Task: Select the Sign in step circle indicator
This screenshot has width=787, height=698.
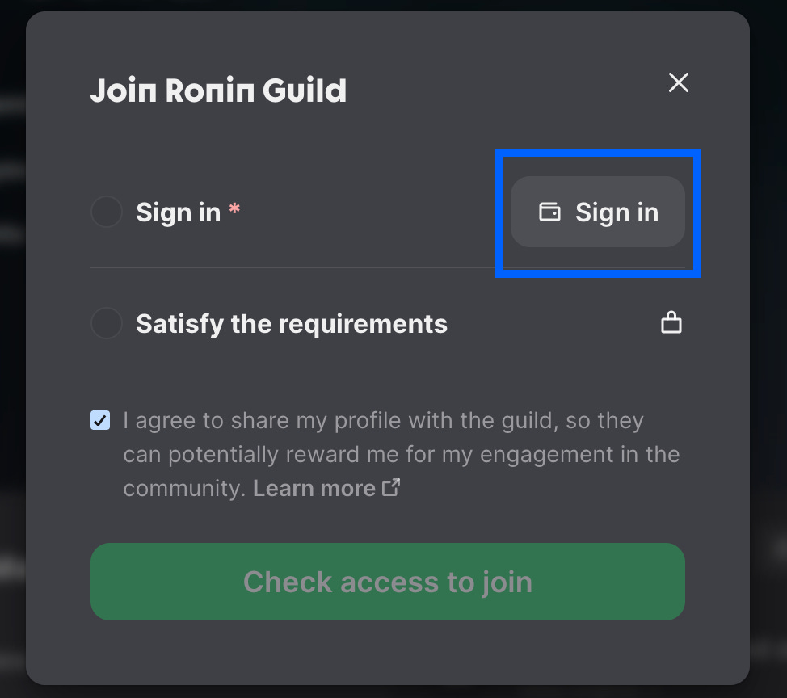Action: [x=106, y=212]
